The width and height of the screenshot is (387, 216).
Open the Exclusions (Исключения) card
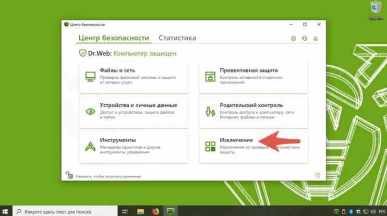click(x=253, y=147)
